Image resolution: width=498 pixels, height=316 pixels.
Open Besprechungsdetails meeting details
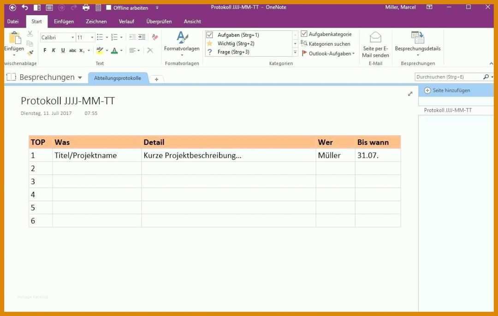click(x=418, y=43)
